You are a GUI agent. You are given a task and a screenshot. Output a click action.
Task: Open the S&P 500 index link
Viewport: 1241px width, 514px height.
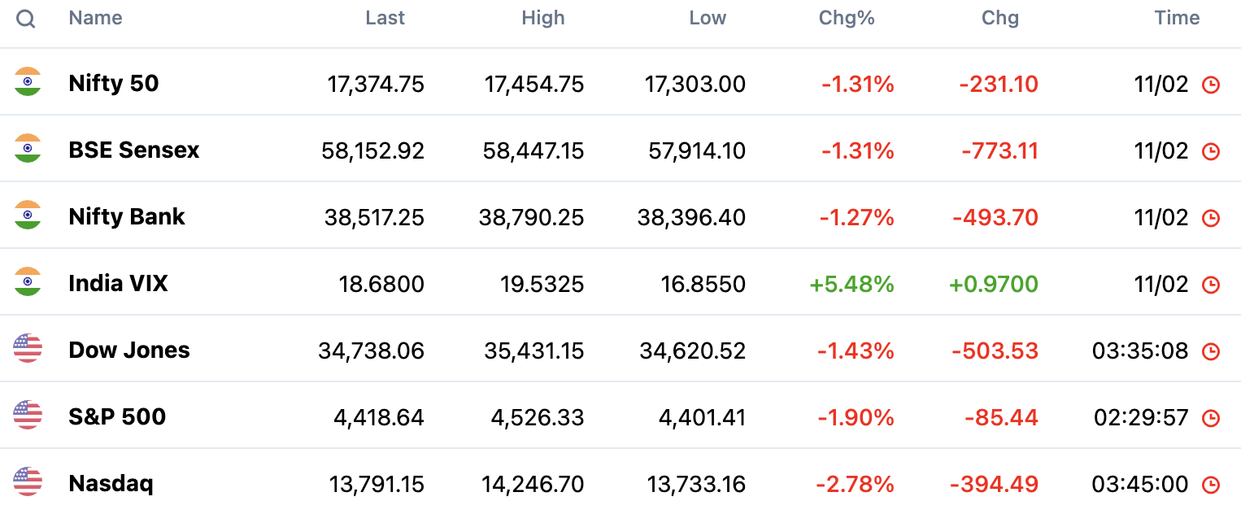[x=117, y=416]
